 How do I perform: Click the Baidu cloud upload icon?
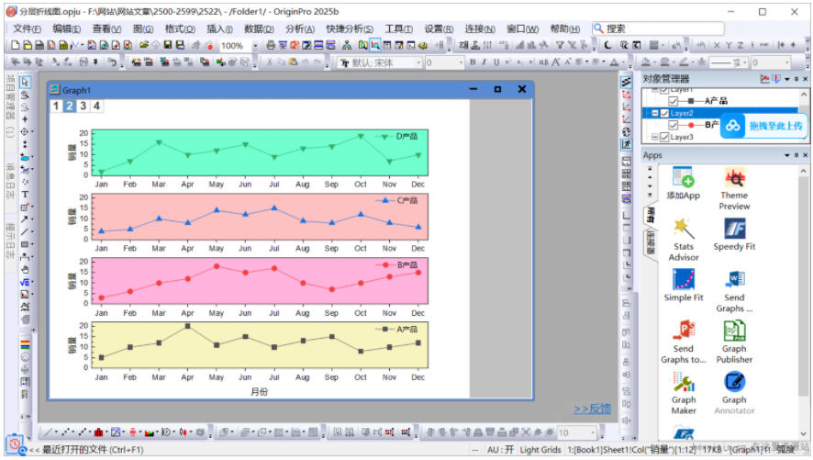[732, 126]
